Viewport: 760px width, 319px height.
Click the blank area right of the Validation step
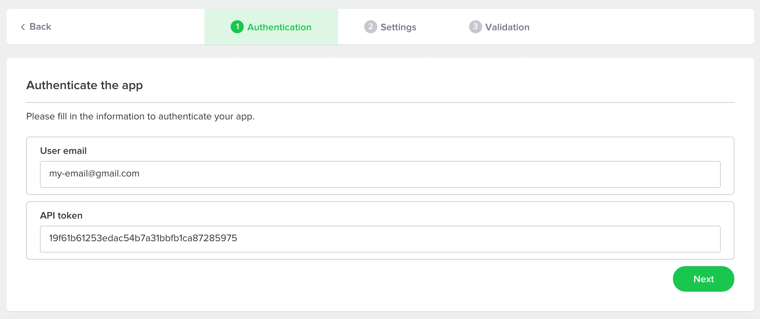pyautogui.click(x=642, y=27)
